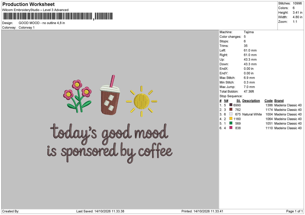Click "Wilcom EmbroideryStudio – Level 3 Advanced" text
Viewport: 305px width, 215px height.
(x=35, y=10)
